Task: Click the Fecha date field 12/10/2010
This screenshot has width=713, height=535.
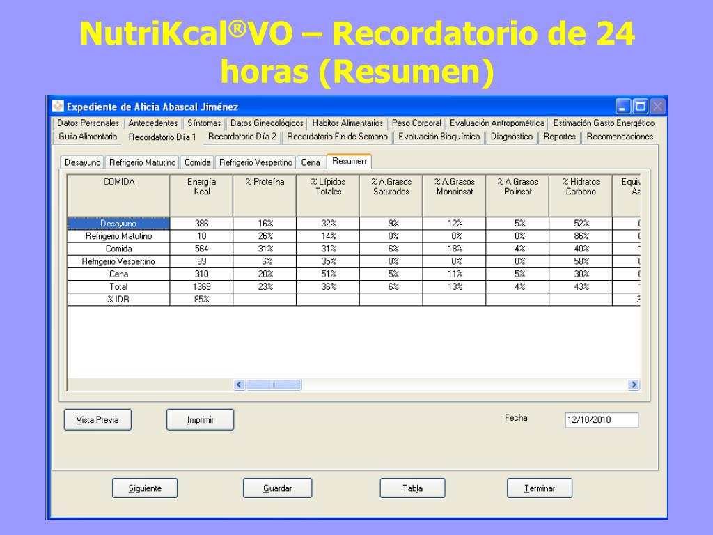Action: point(602,420)
